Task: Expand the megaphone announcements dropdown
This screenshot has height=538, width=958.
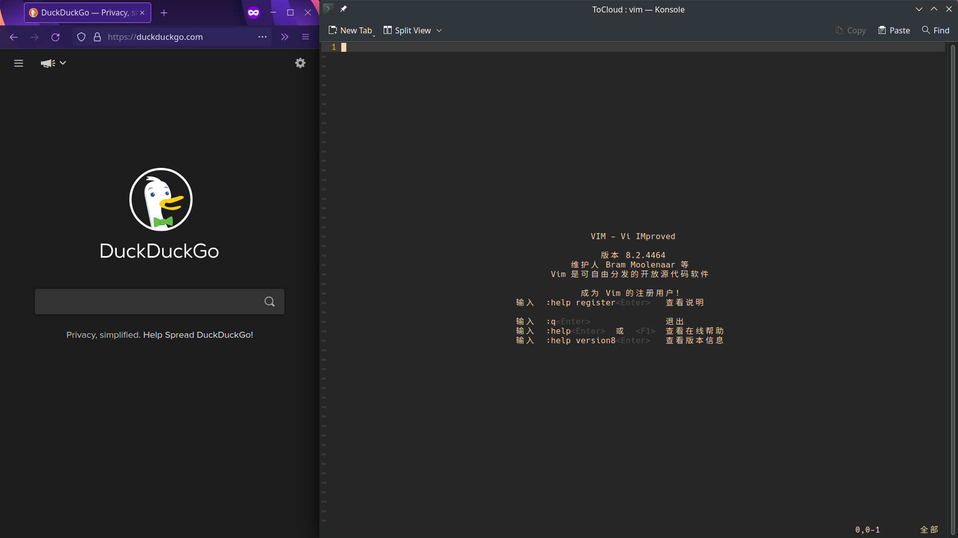Action: click(x=53, y=63)
